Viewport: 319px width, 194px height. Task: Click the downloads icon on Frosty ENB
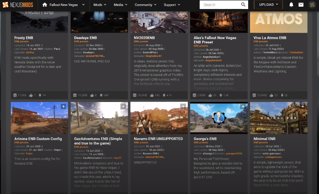40,95
